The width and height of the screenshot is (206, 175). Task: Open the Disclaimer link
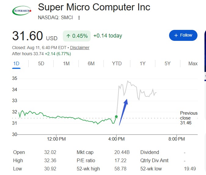coord(80,48)
